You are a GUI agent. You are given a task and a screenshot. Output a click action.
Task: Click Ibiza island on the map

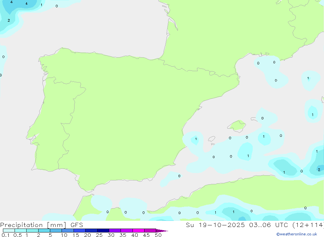[212, 139]
